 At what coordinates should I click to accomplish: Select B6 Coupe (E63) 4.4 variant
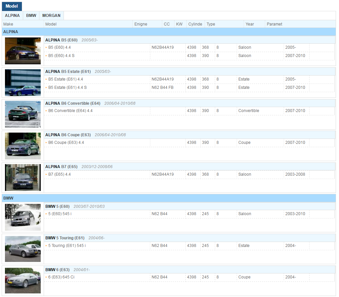(66, 143)
